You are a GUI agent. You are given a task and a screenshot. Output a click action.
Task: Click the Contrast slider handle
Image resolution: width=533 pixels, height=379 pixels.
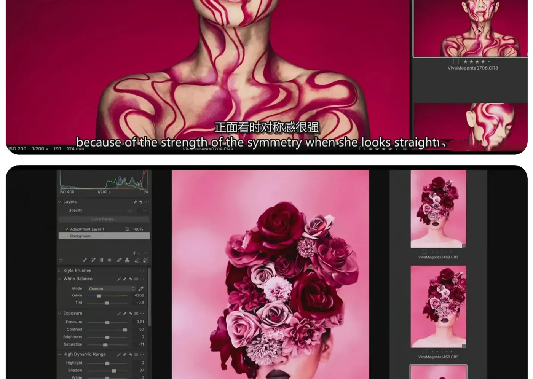[125, 330]
